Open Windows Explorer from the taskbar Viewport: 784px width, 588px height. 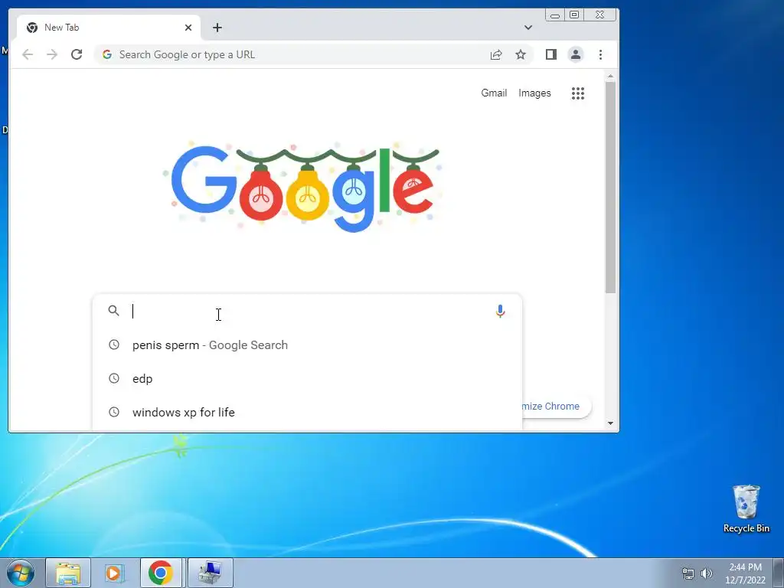click(x=68, y=573)
